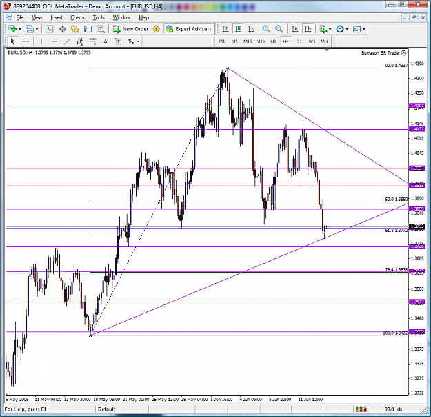Open the indicators list icon
Image resolution: width=431 pixels, height=417 pixels.
point(323,28)
